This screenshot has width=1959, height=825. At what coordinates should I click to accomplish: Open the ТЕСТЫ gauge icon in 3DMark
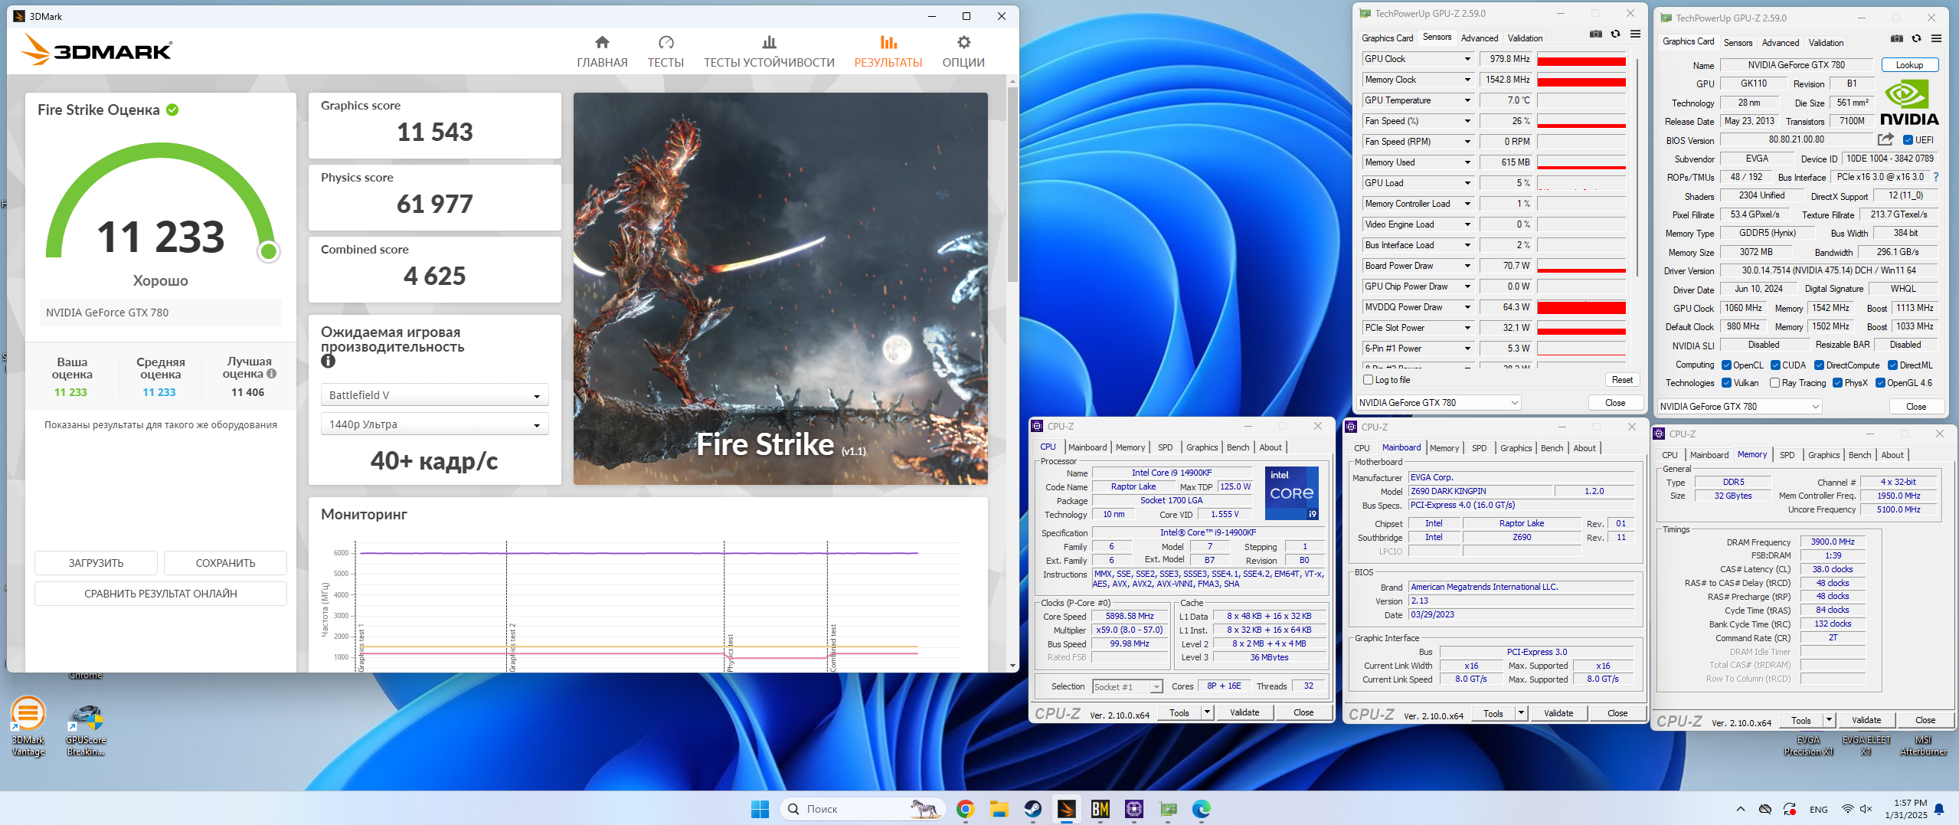click(x=666, y=42)
